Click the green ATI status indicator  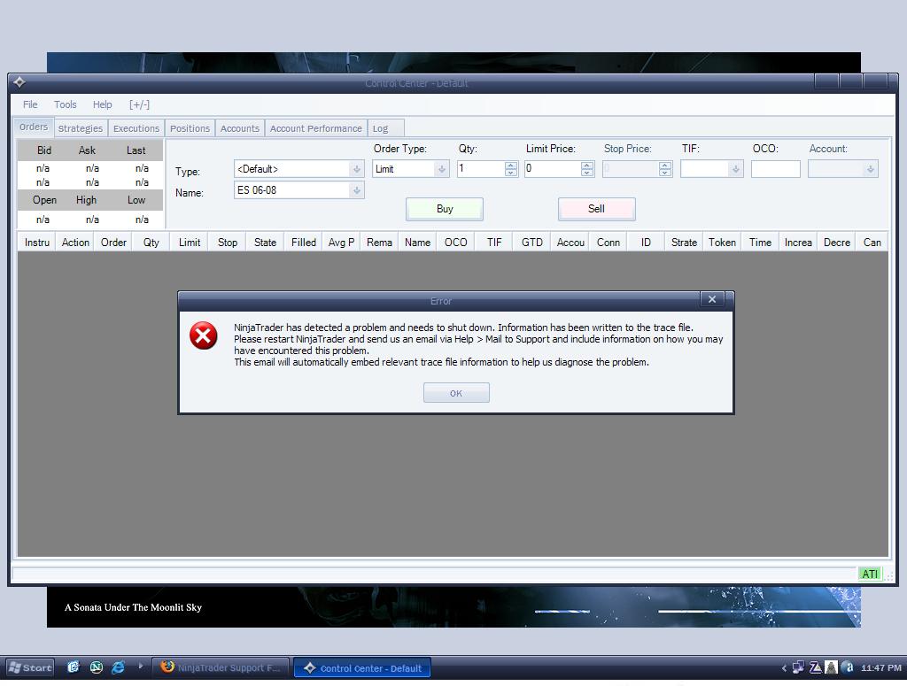[870, 574]
